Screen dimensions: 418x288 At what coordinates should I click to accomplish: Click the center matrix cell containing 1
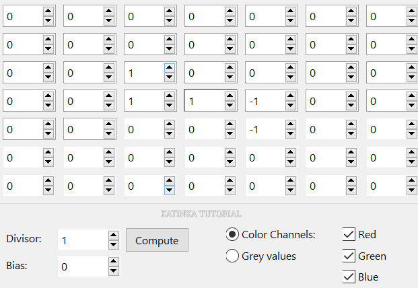pos(209,101)
